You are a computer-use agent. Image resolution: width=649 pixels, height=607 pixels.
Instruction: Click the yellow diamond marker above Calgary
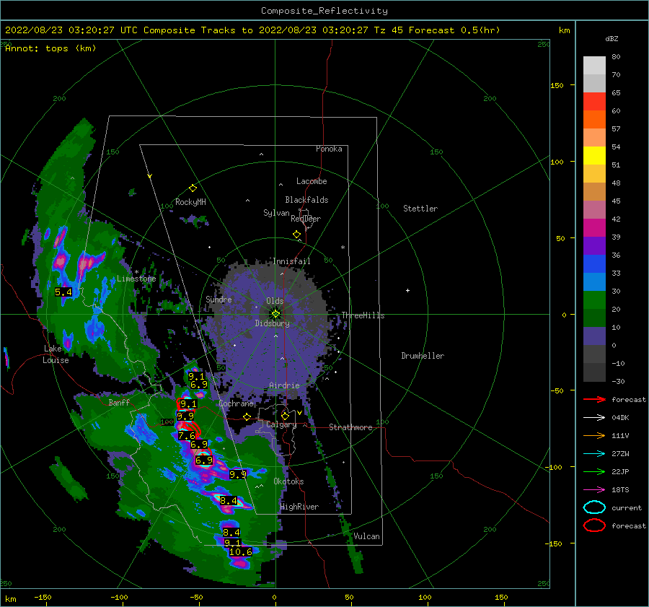pos(285,416)
